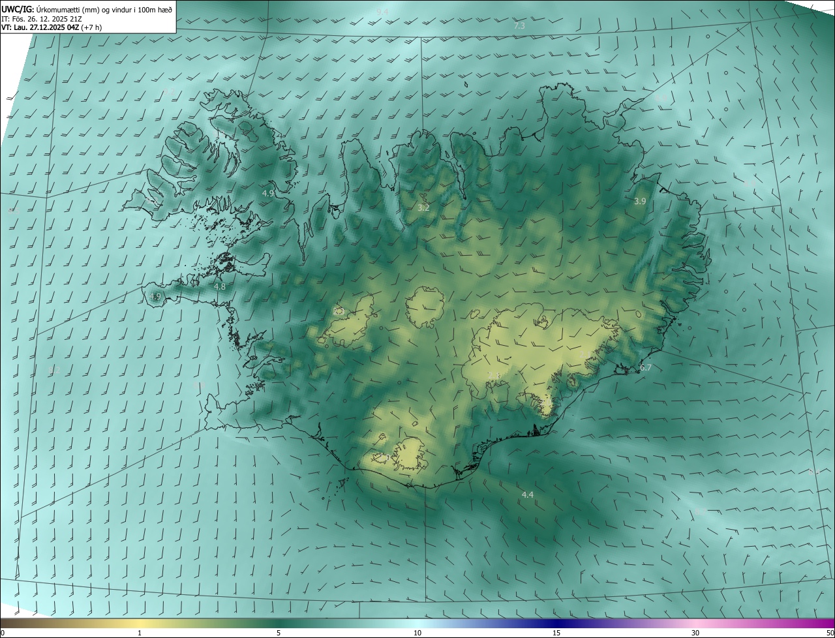The height and width of the screenshot is (638, 835).
Task: Pick the light pink color scale segment above 30
Action: tap(695, 623)
